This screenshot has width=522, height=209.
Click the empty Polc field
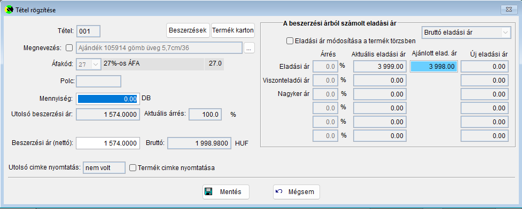[x=98, y=82]
